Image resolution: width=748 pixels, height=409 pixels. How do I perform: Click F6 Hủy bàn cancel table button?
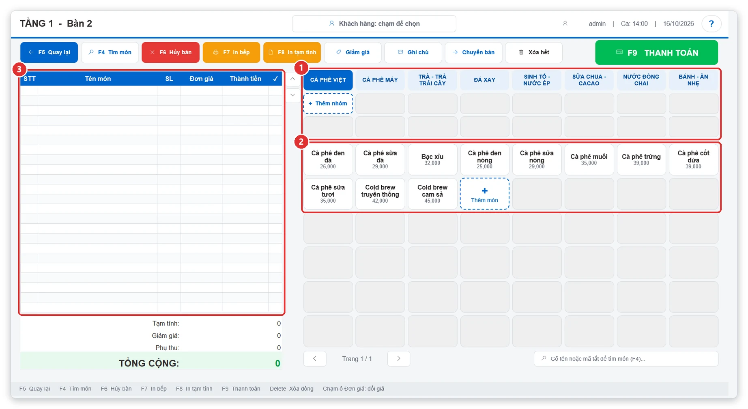[170, 52]
